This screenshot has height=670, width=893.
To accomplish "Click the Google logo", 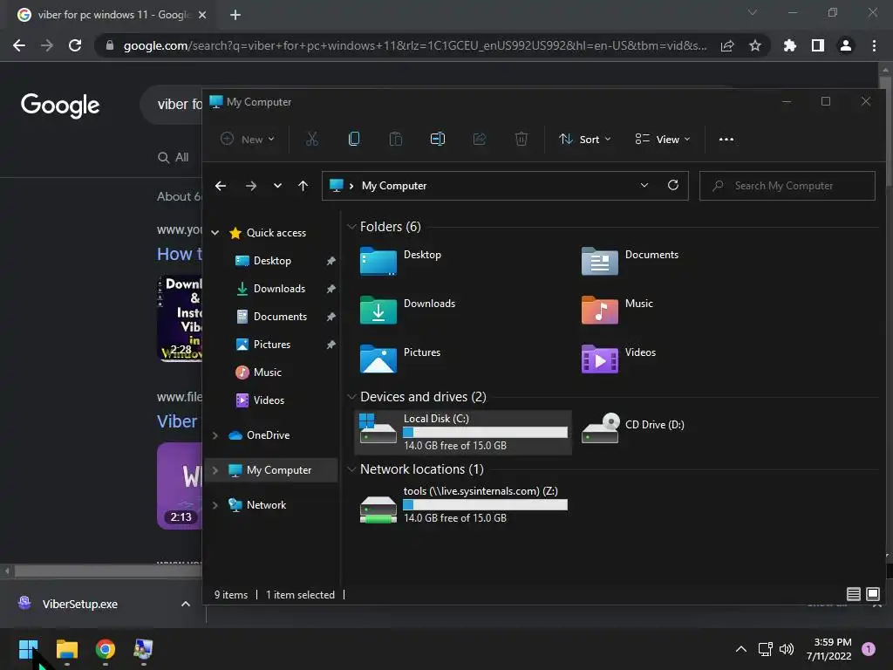I will (x=60, y=105).
